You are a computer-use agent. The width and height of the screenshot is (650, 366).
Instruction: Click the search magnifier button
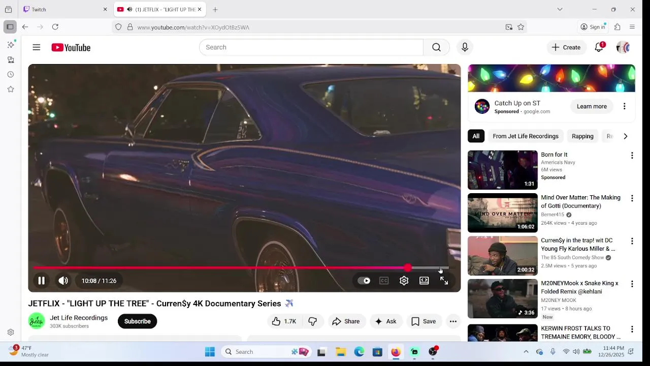coord(436,47)
